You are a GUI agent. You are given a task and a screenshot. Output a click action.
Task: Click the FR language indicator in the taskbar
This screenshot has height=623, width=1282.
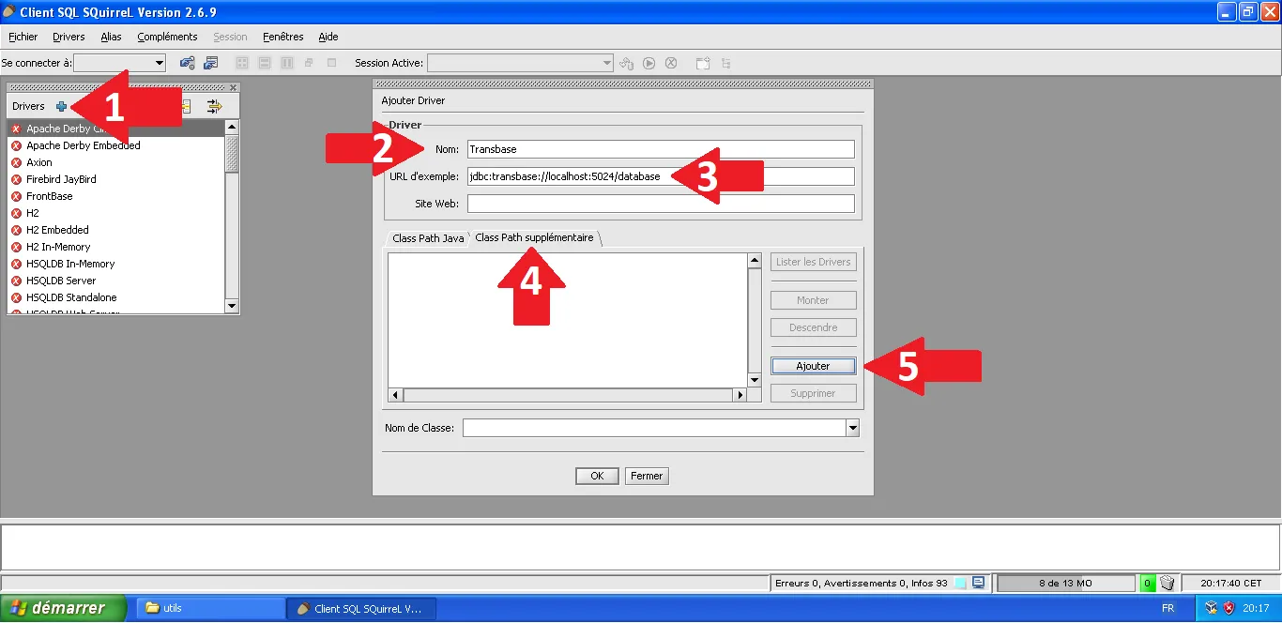pos(1168,608)
